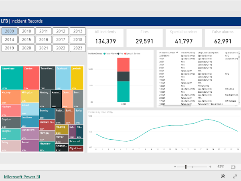Select the Camden treemap tile

click(31, 78)
